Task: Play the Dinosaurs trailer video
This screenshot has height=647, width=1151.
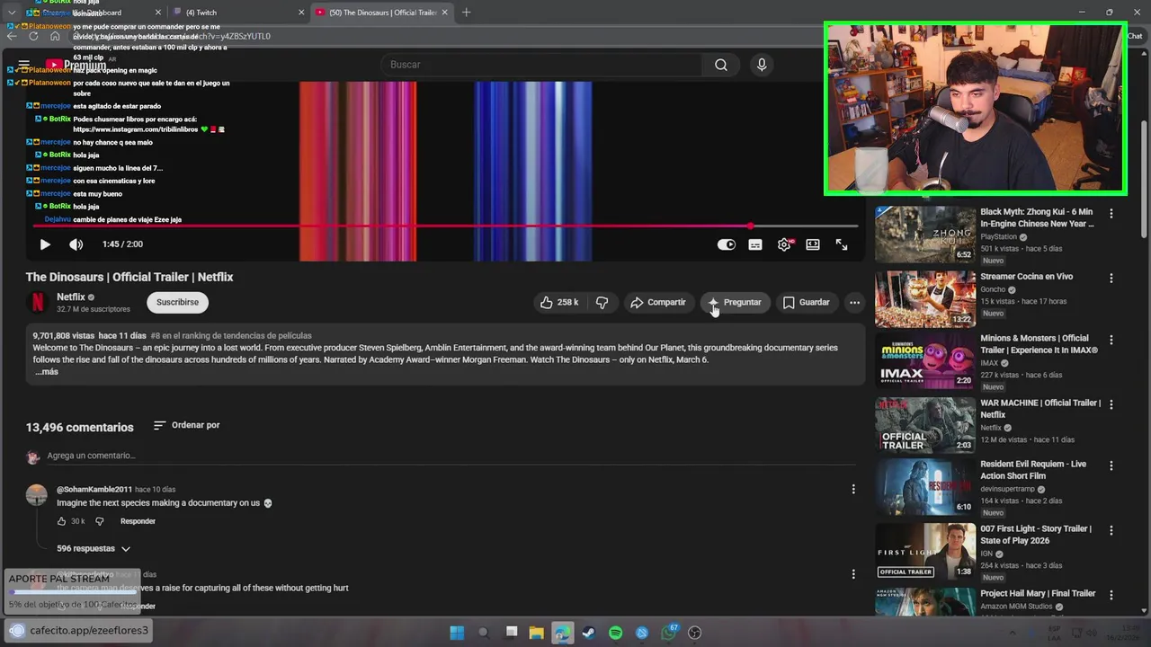Action: 45,244
